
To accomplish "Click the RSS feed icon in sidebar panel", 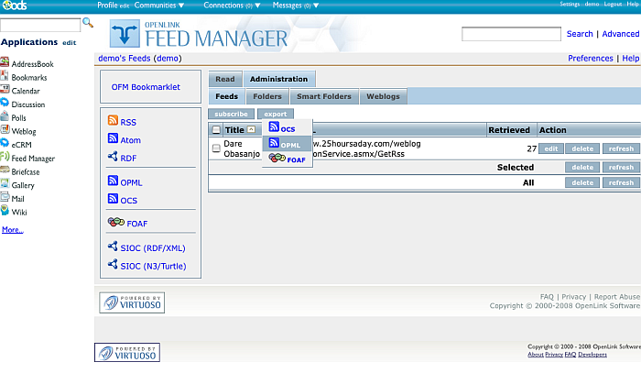I will (x=113, y=121).
